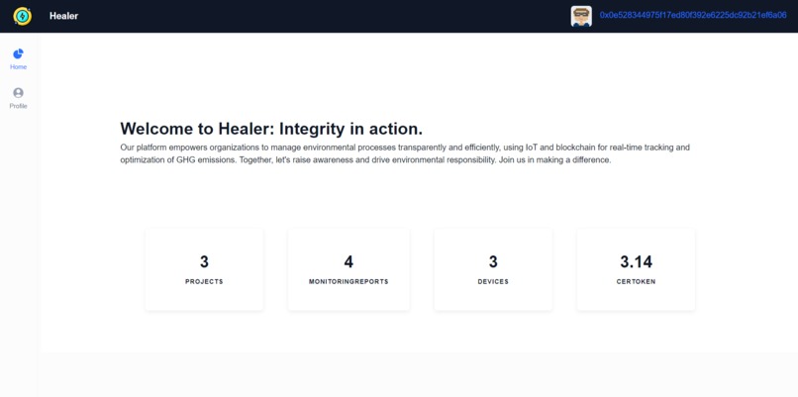This screenshot has height=397, width=798.
Task: Click the wallet address 0x0e528344... link
Action: 693,15
